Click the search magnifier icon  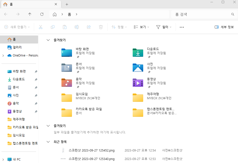point(232,14)
